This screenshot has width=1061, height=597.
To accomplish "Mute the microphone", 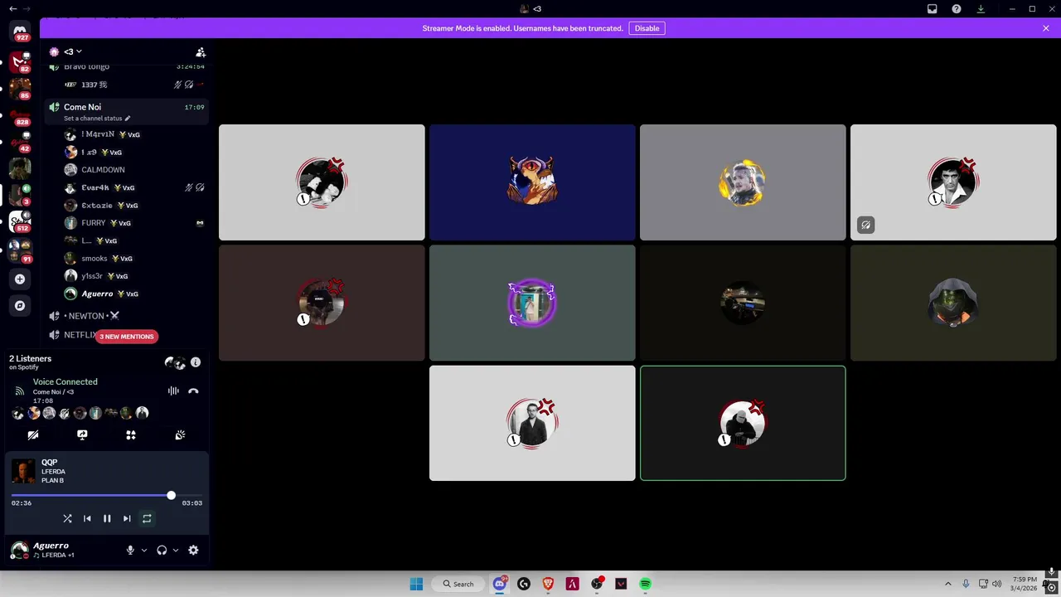I will pyautogui.click(x=130, y=550).
